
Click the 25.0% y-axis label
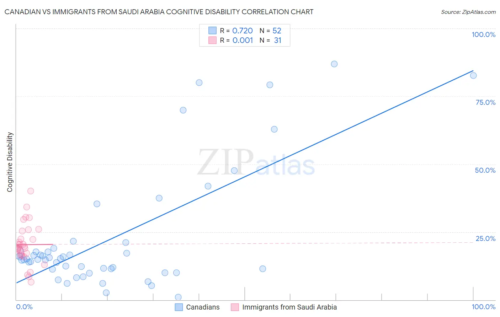pyautogui.click(x=485, y=238)
